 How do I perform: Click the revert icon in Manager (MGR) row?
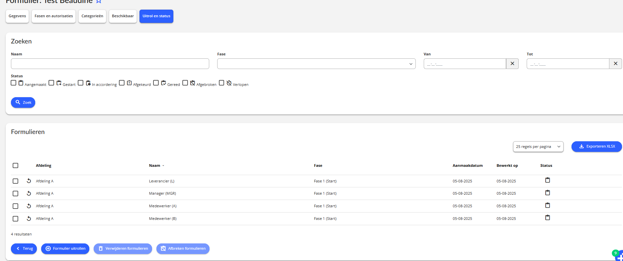[29, 193]
